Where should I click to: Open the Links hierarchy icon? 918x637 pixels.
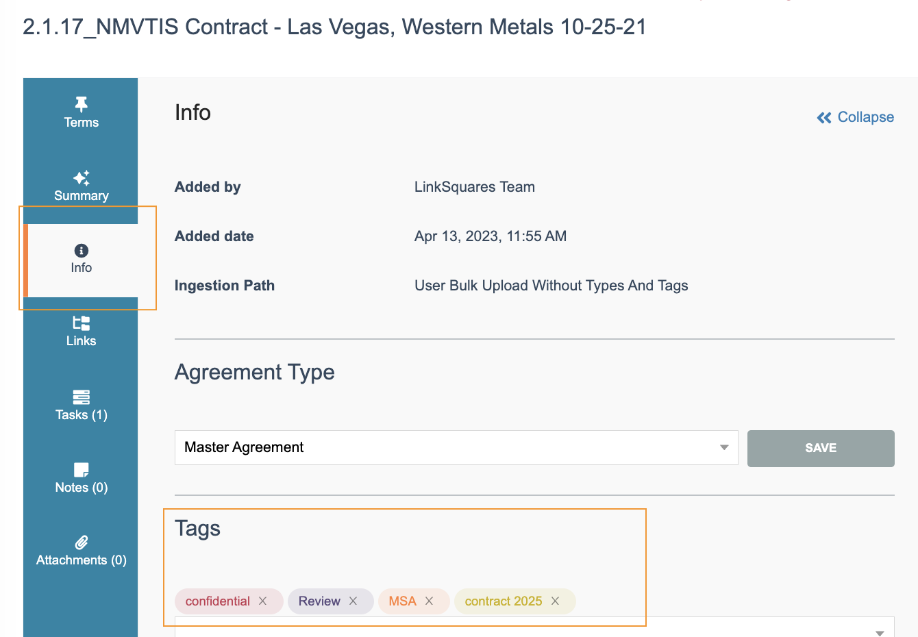(81, 323)
